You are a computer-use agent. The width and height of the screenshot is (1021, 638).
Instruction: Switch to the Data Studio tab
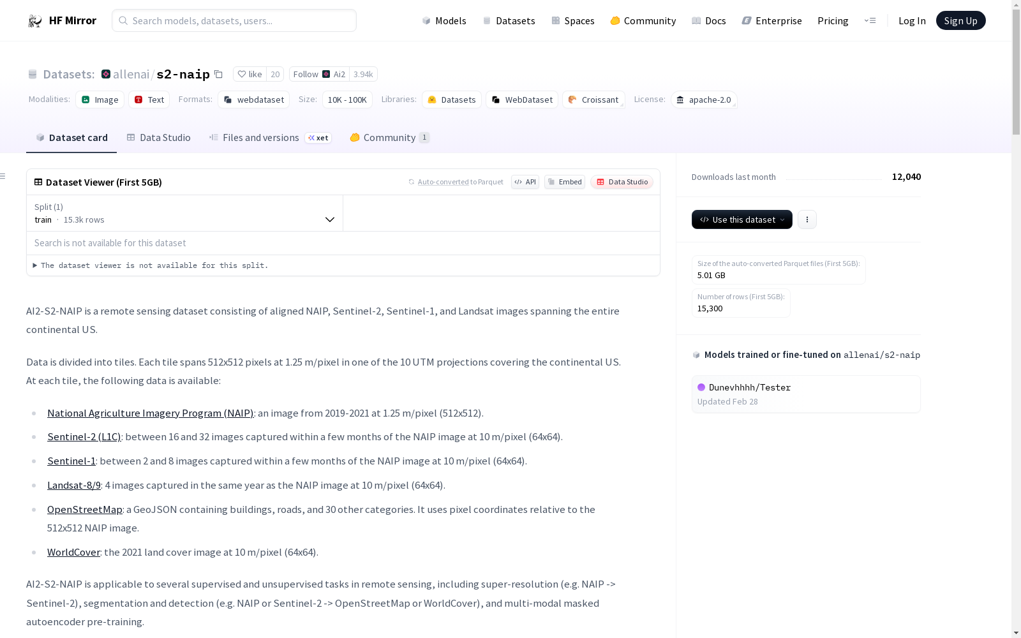[158, 137]
